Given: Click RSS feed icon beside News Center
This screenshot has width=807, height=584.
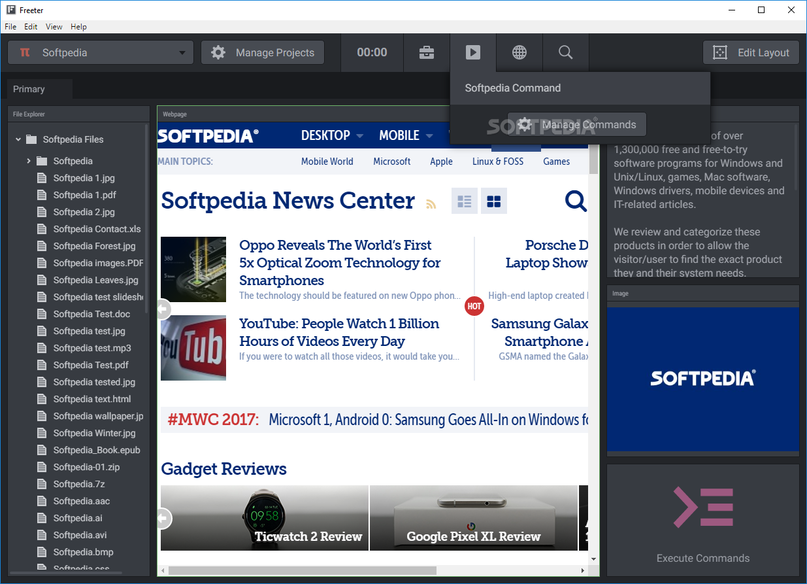Looking at the screenshot, I should tap(431, 204).
